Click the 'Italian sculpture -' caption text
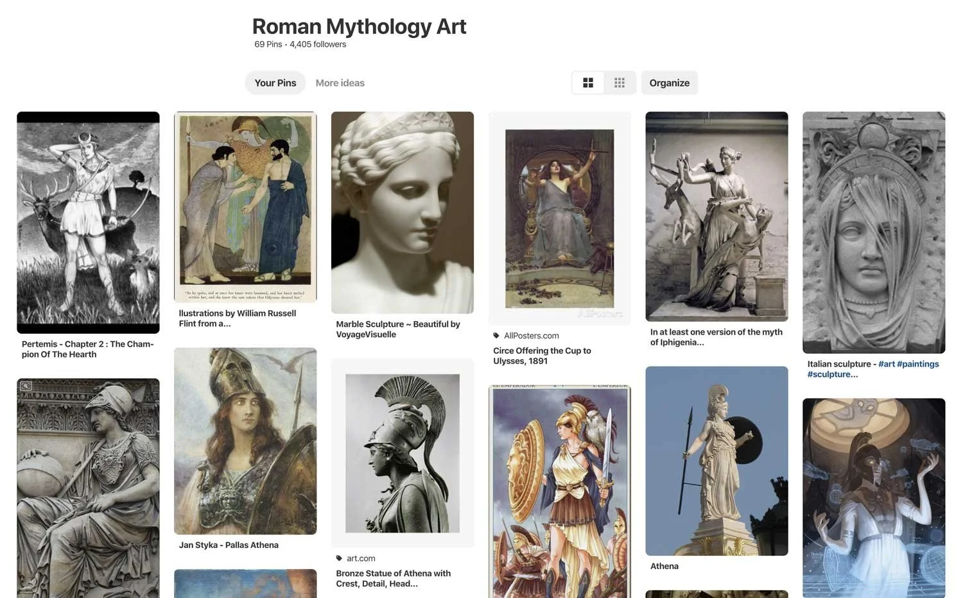 tap(842, 364)
